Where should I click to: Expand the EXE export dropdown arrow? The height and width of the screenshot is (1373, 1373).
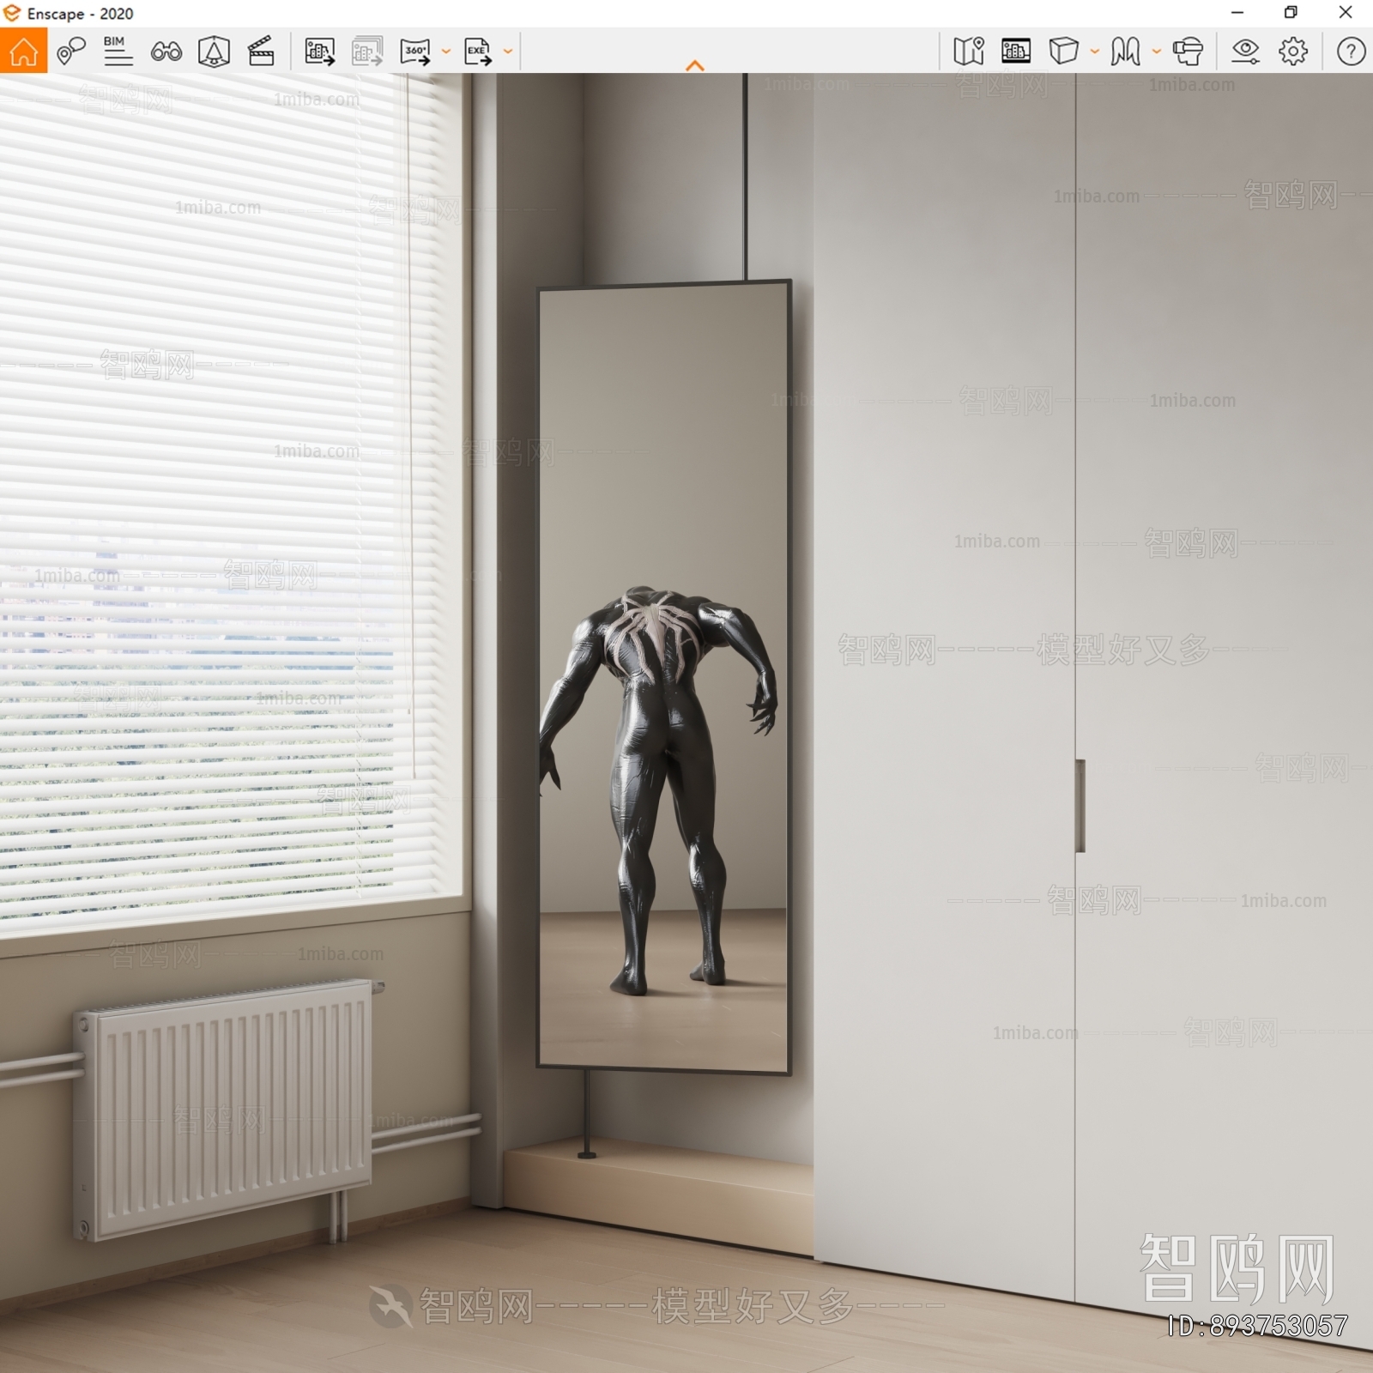[x=508, y=51]
